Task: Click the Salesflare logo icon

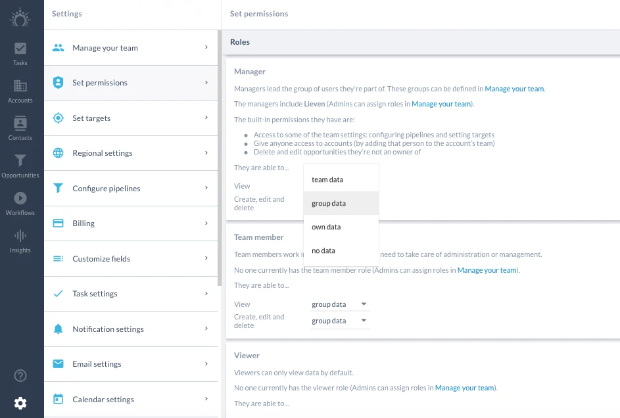Action: pos(20,18)
